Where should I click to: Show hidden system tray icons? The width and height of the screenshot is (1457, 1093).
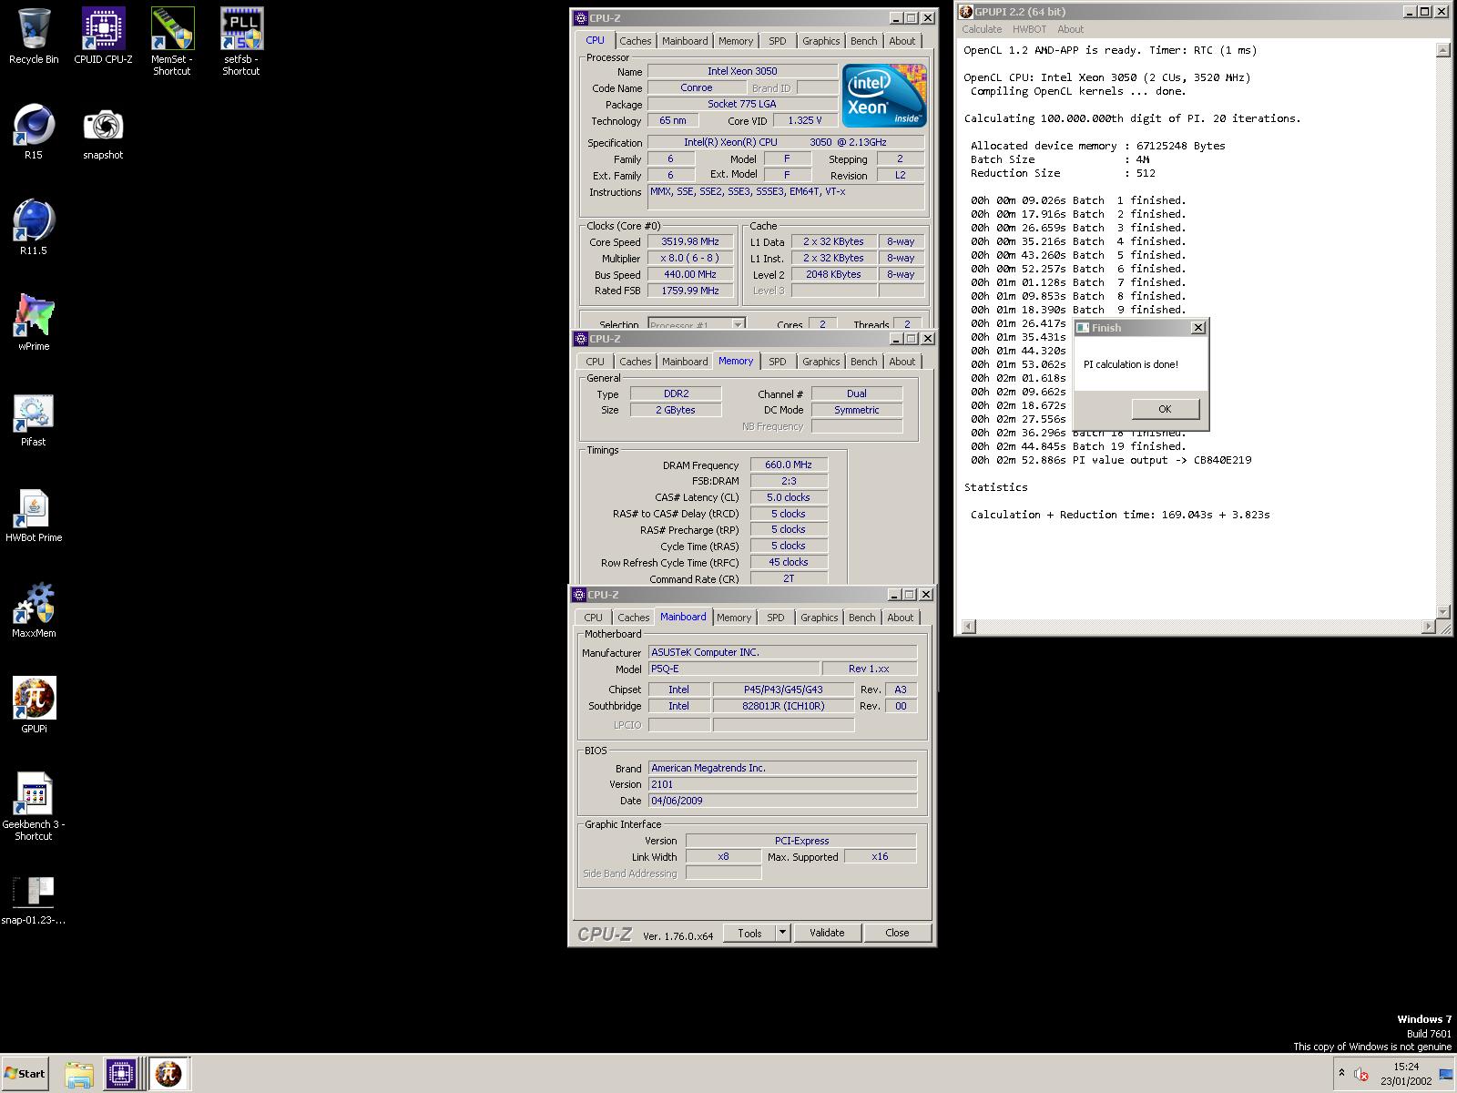tap(1341, 1073)
